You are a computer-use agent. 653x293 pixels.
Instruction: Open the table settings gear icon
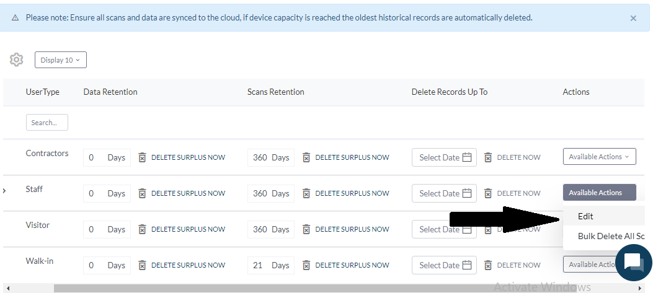(16, 60)
